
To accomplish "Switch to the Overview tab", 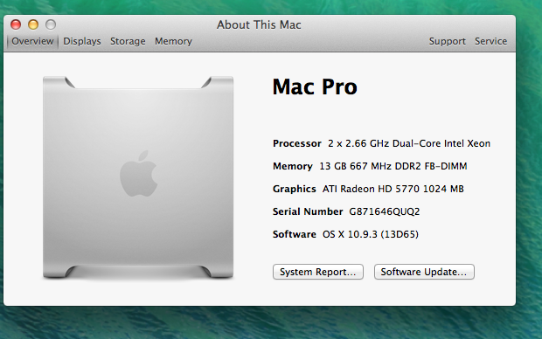I will [32, 41].
